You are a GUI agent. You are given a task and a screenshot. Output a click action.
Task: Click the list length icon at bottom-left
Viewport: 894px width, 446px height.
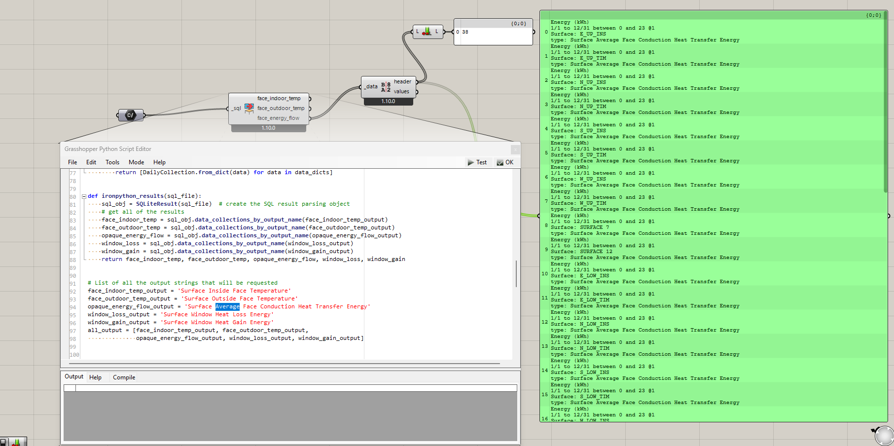tap(16, 442)
